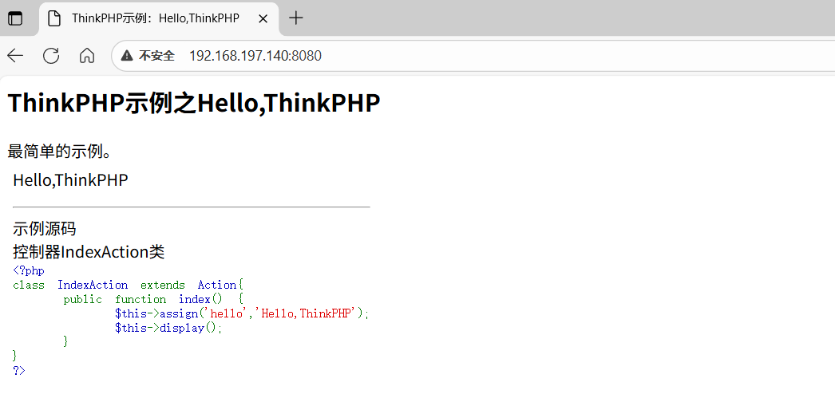Image resolution: width=835 pixels, height=394 pixels.
Task: Open the tab actions sidebar icon
Action: (x=15, y=18)
